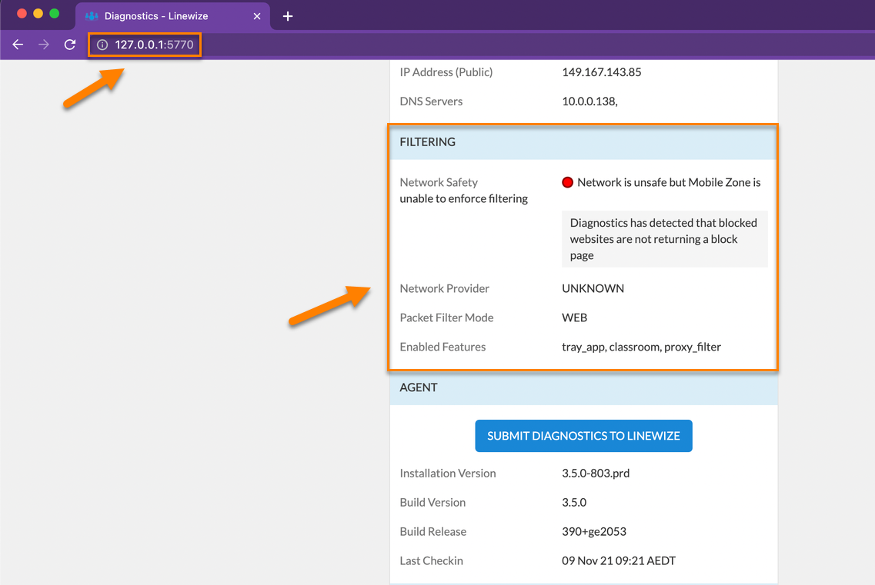The width and height of the screenshot is (875, 585).
Task: Click the Build Release label
Action: tap(433, 531)
